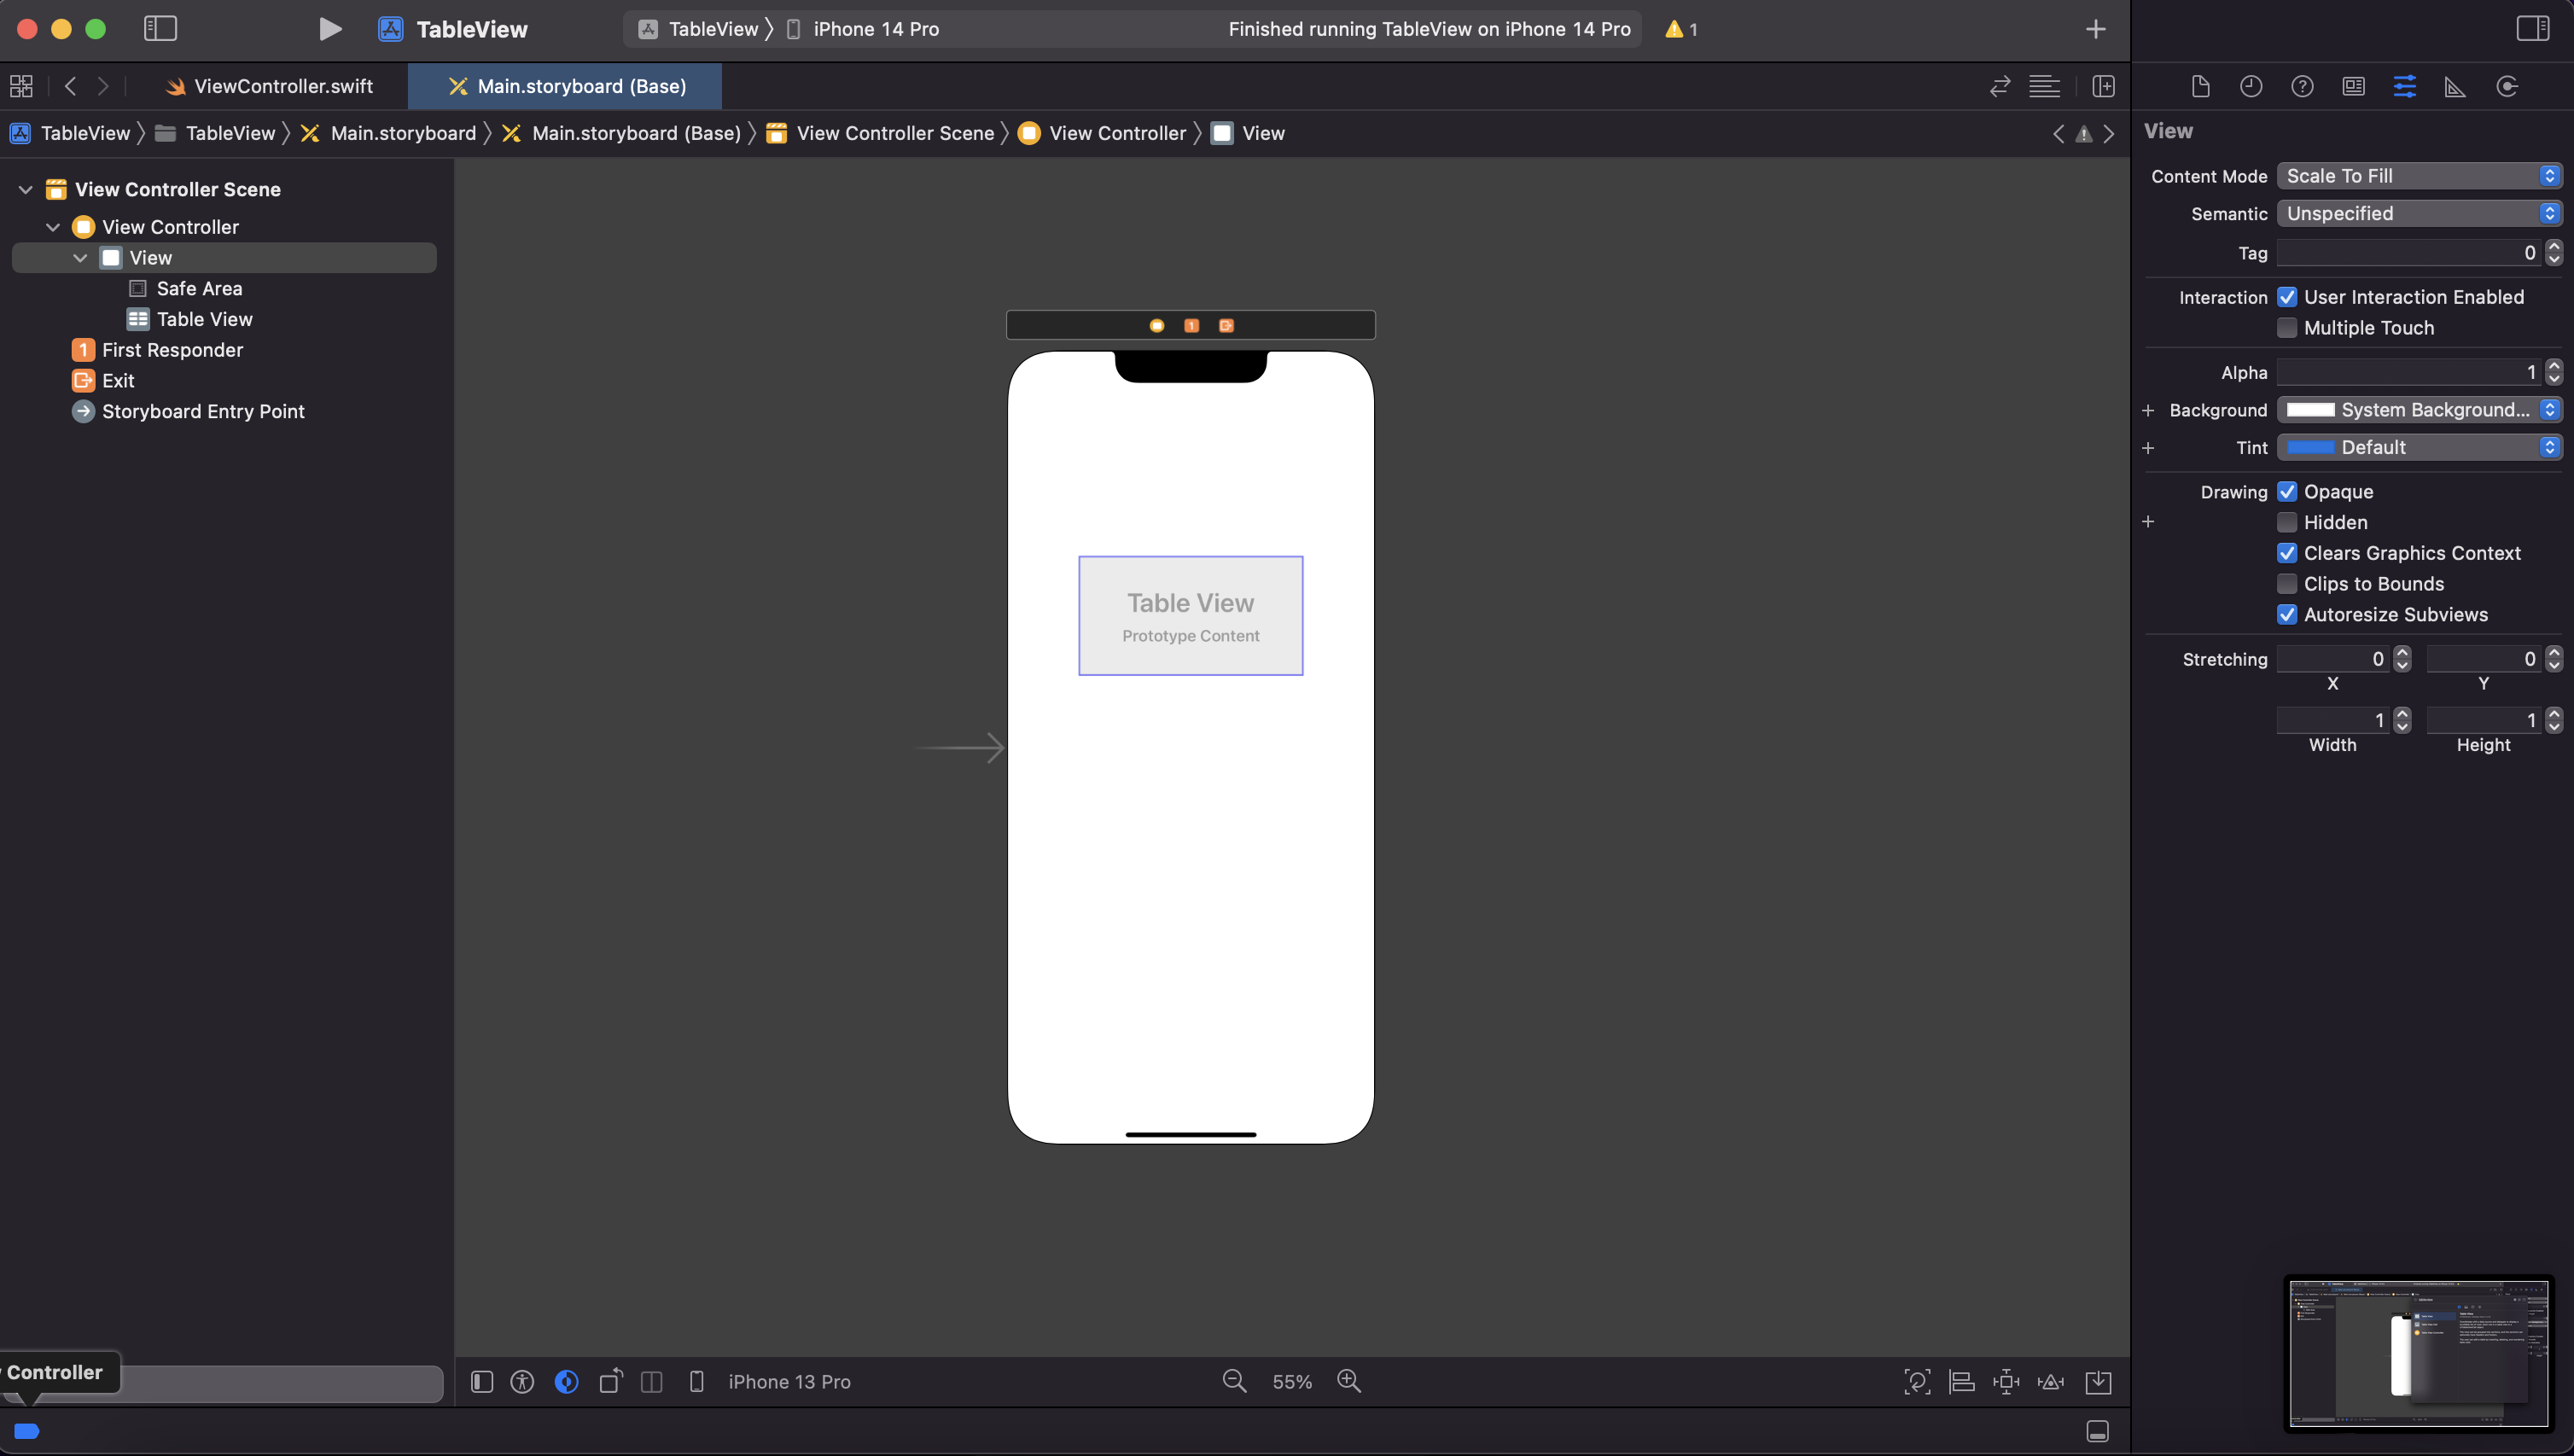Viewport: 2574px width, 1456px height.
Task: Show the Identity inspector
Action: coord(2353,87)
